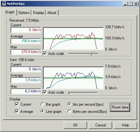The height and width of the screenshot is (132, 140).
Task: Open the About tab
Action: tap(52, 13)
